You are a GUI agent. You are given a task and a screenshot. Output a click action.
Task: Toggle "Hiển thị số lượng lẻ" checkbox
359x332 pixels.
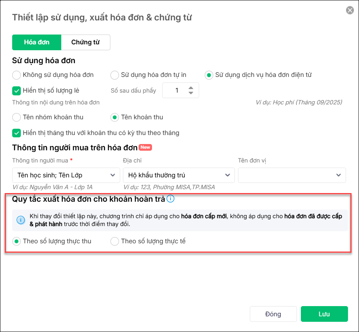click(x=16, y=91)
